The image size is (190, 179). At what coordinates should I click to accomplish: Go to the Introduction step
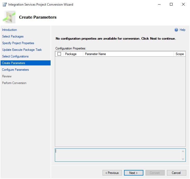click(x=10, y=30)
